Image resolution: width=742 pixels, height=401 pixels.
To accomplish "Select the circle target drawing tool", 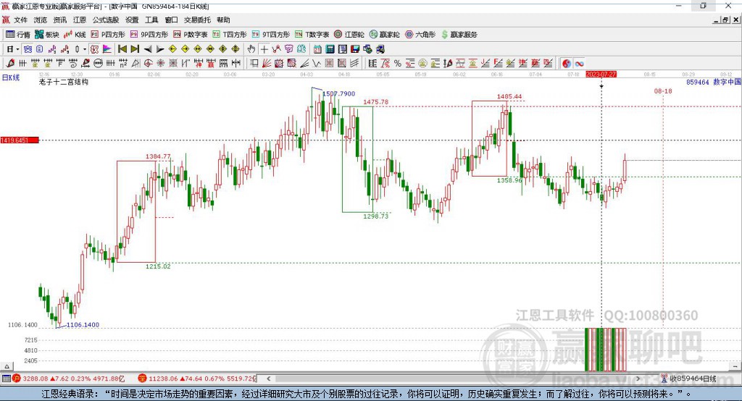I will pos(148,64).
